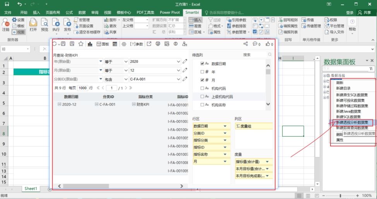Click the thumbs-up like icon
377x199 pixels.
267,44
